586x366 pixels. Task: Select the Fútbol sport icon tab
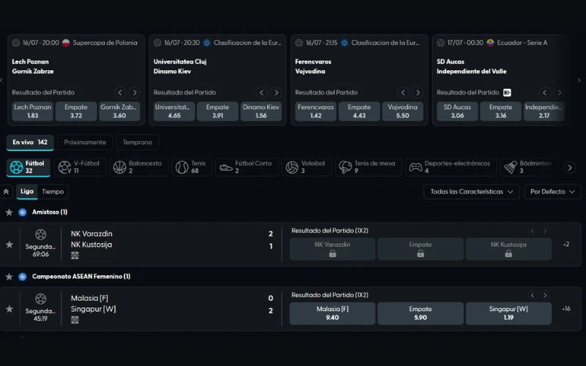pyautogui.click(x=29, y=167)
